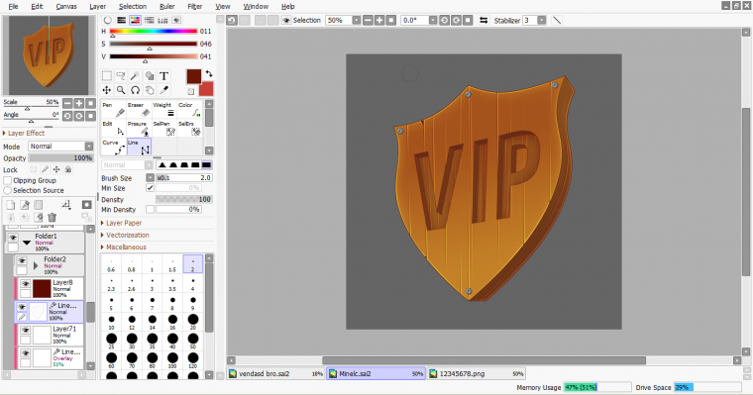
Task: Zoom out with navigator Scale minus button
Action: [67, 103]
